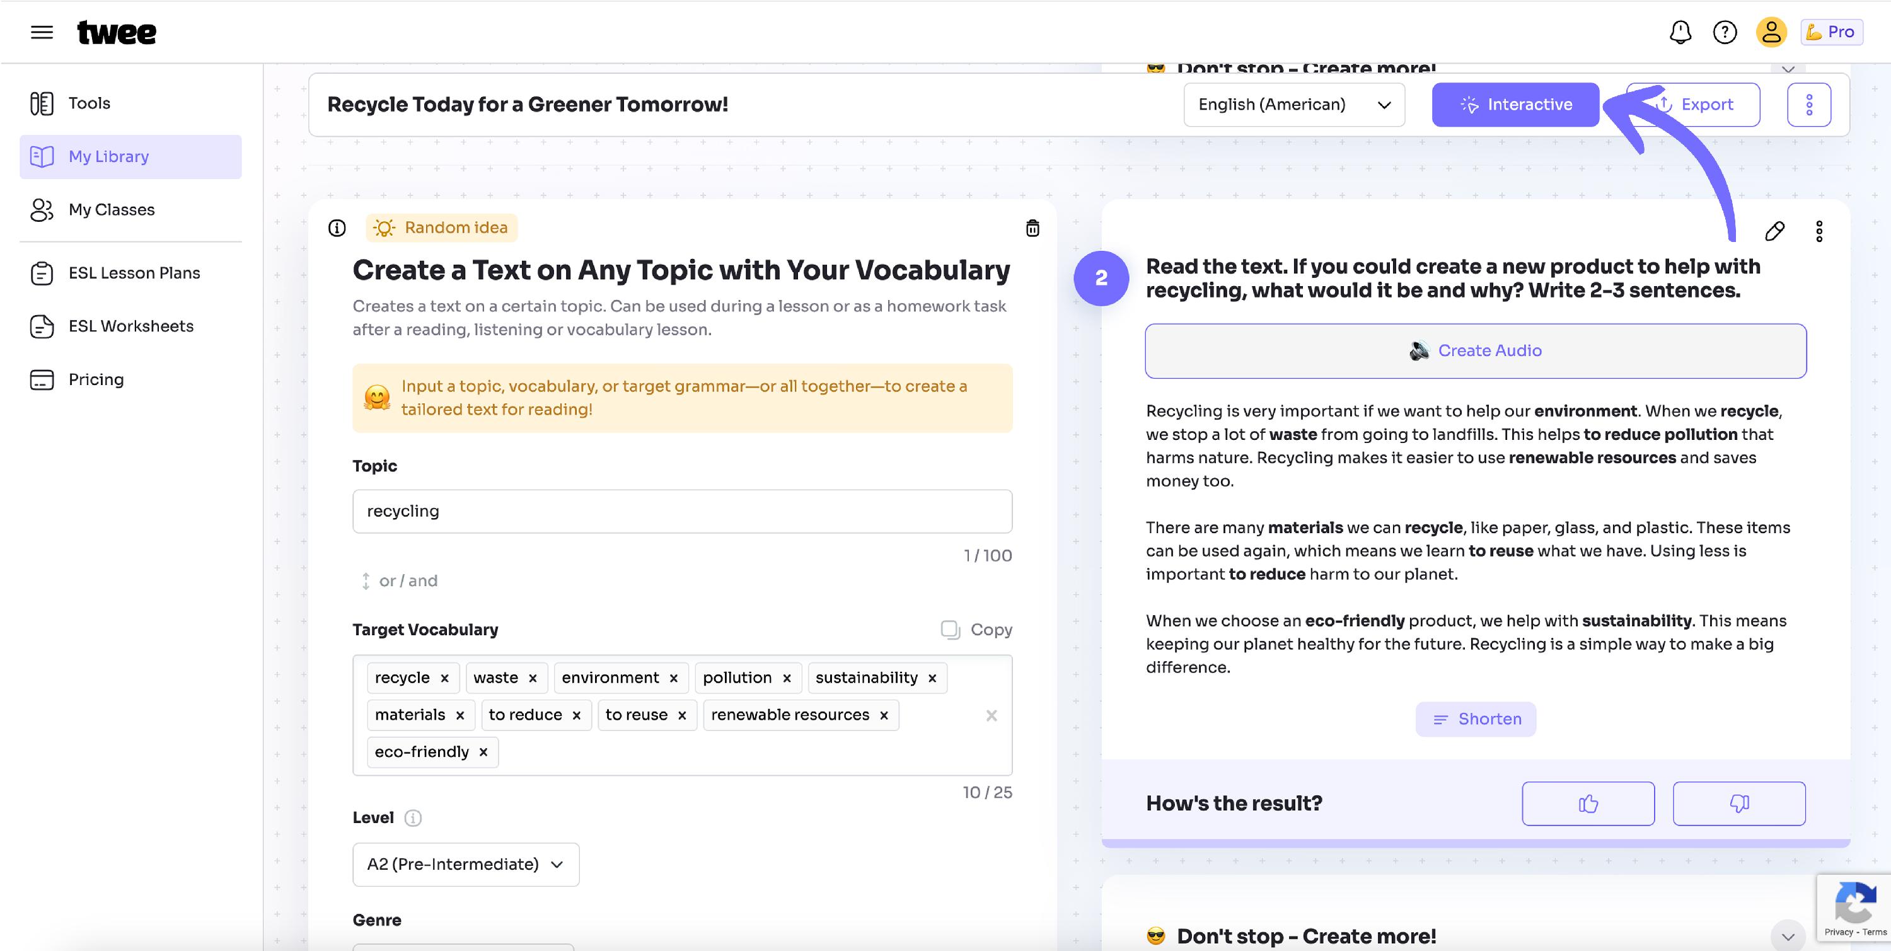This screenshot has width=1891, height=951.
Task: Open English (American) language dropdown
Action: (x=1294, y=105)
